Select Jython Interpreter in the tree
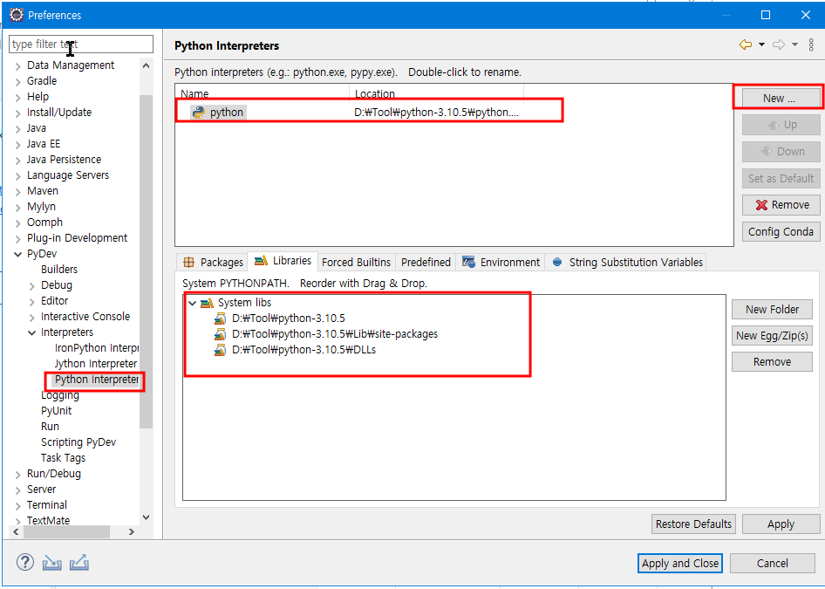 [x=96, y=364]
